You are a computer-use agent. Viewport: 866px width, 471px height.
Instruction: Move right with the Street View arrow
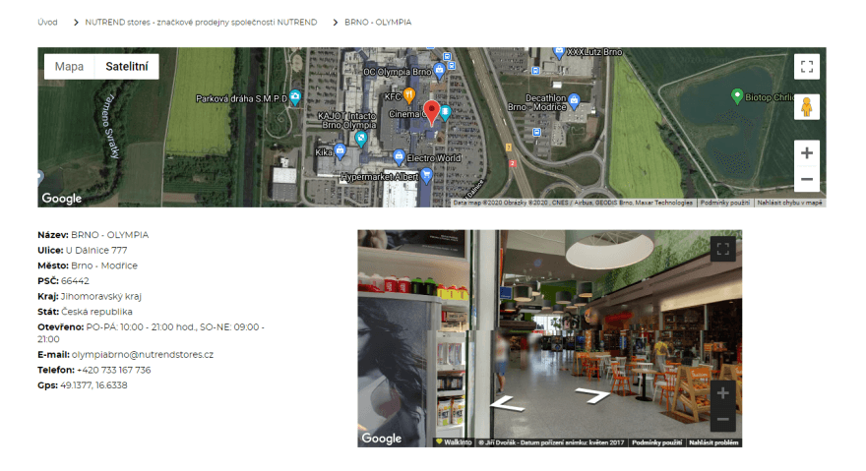593,394
